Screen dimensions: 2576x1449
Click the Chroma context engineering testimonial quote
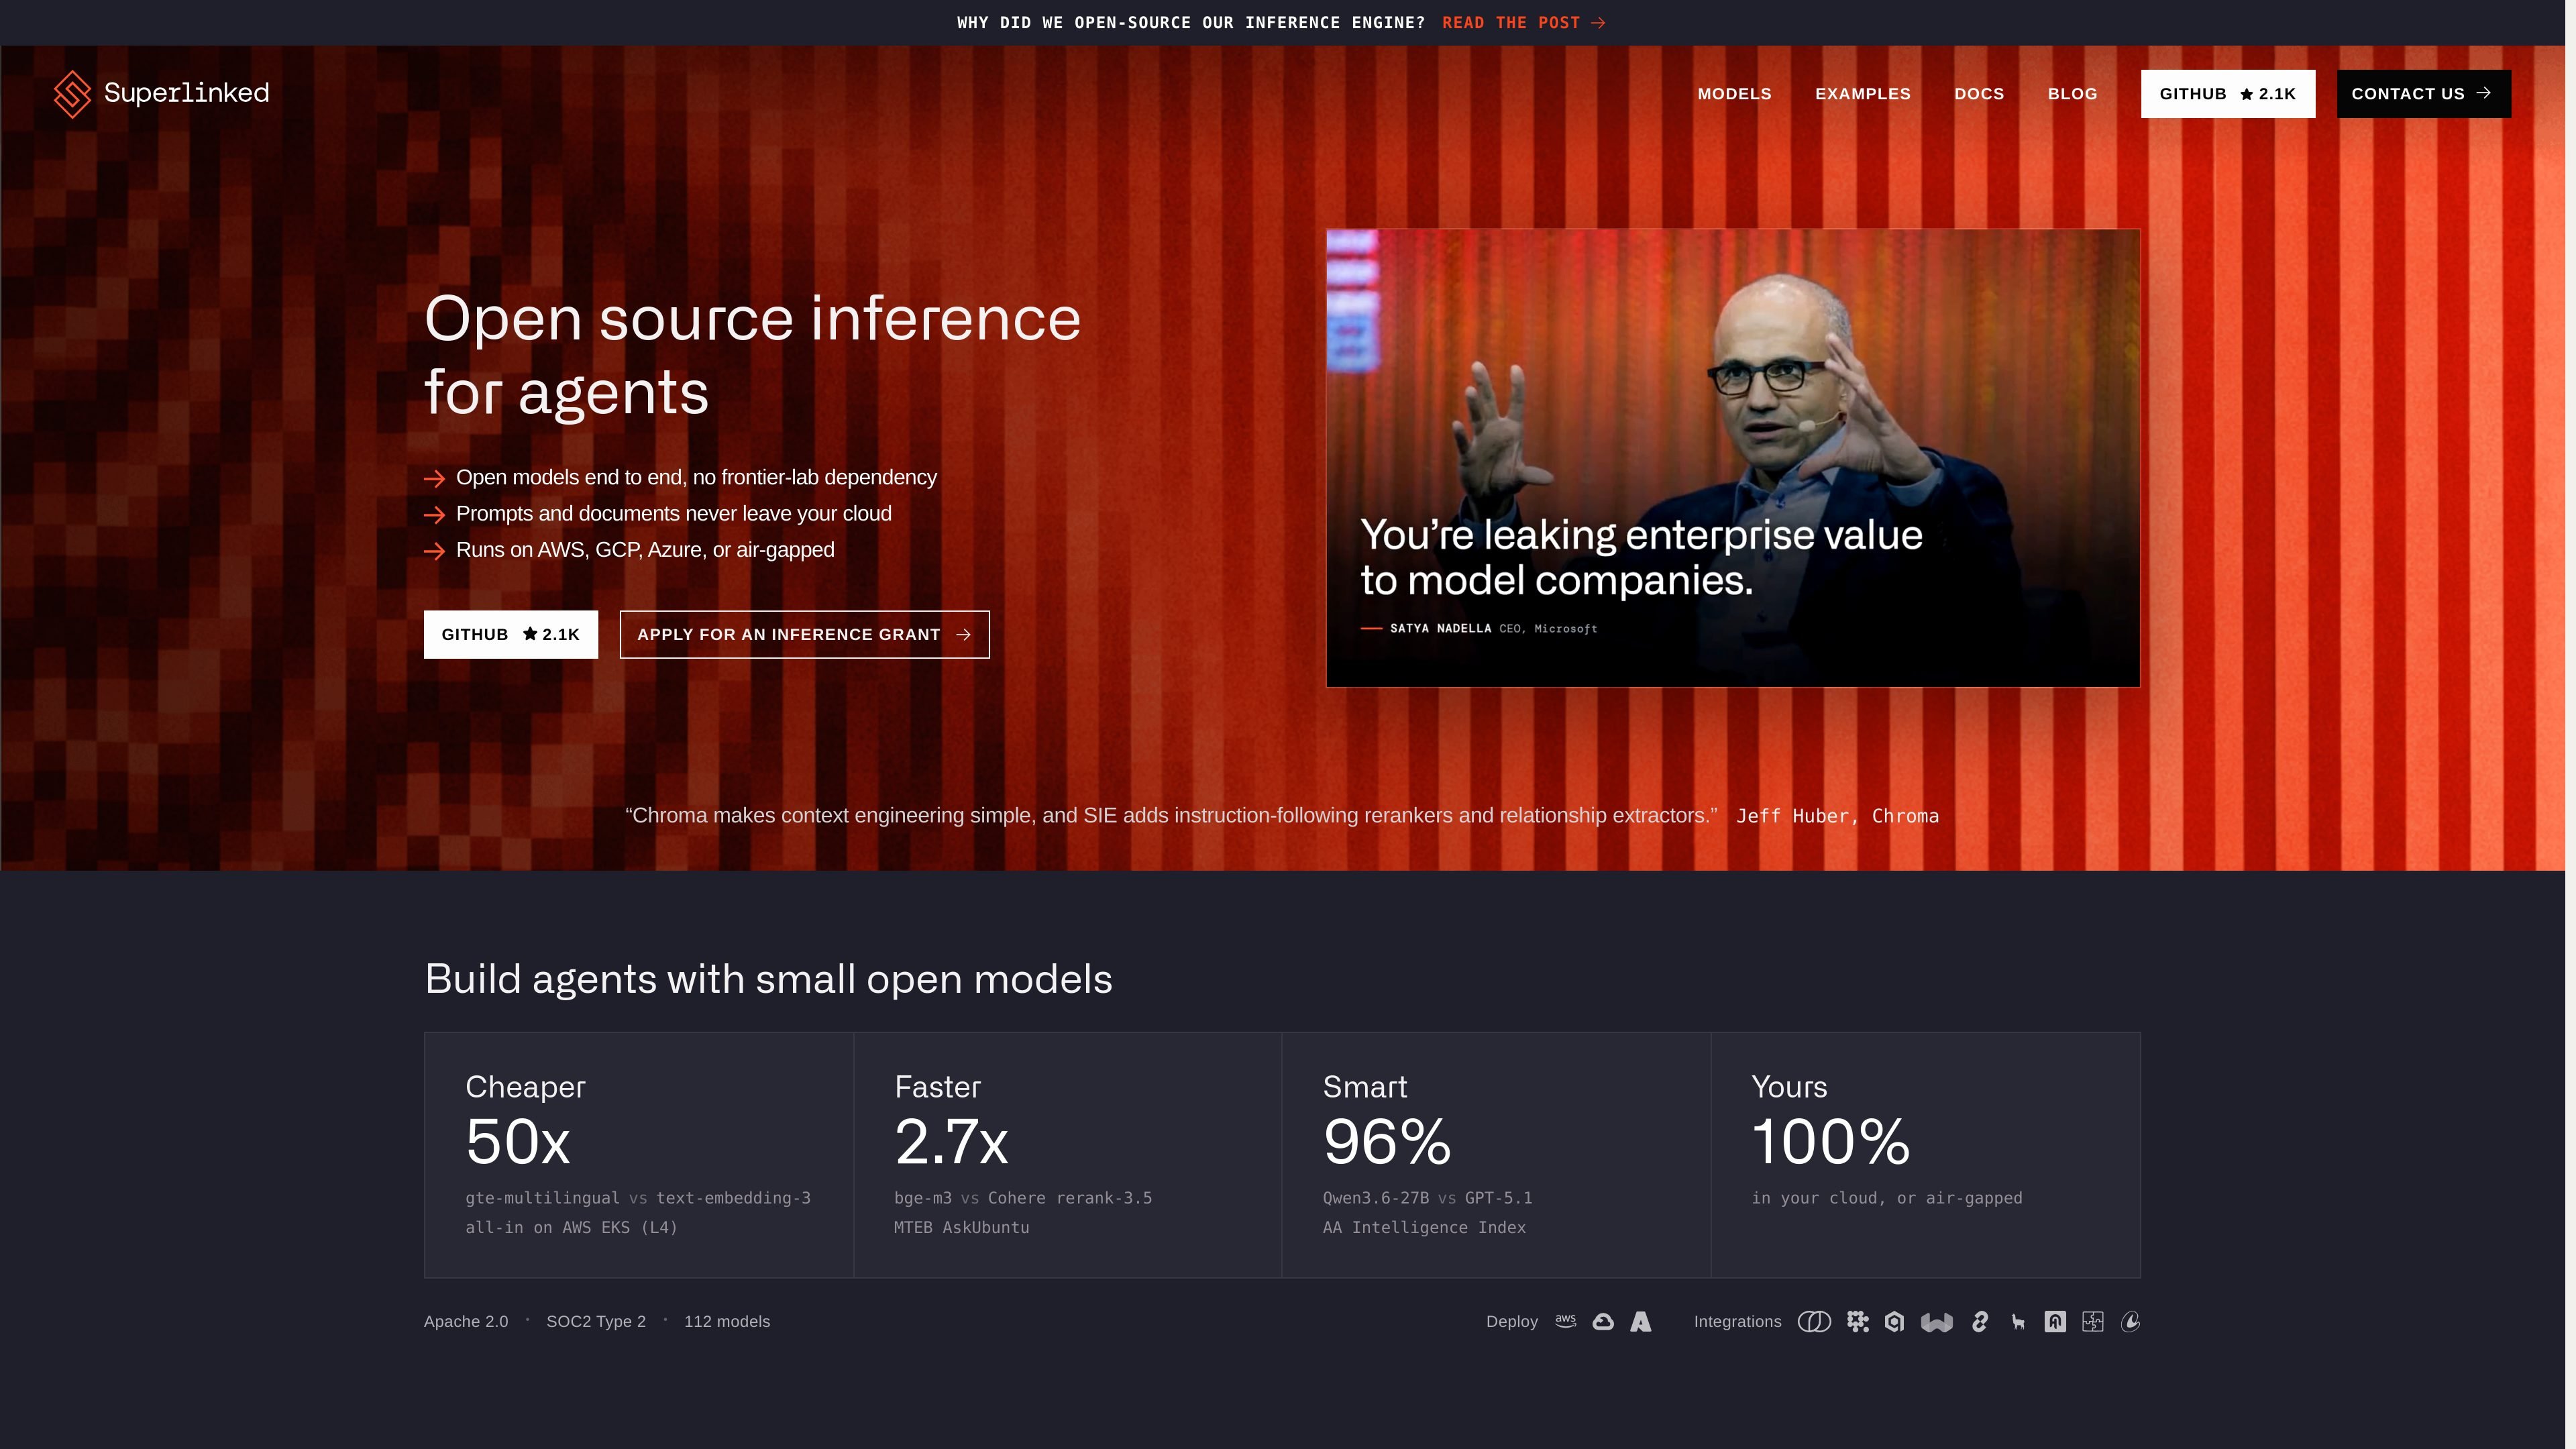[x=1171, y=815]
